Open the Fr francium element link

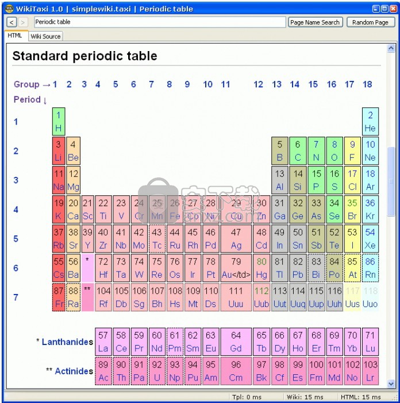(59, 304)
